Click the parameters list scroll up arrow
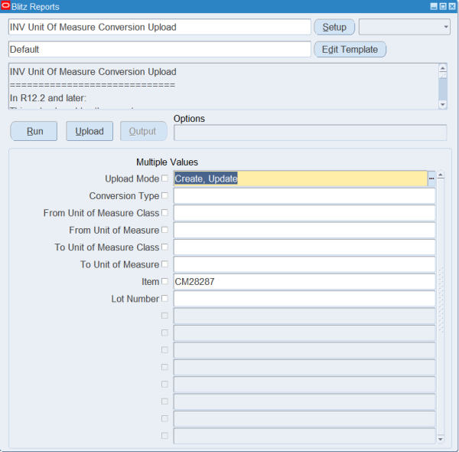Image resolution: width=459 pixels, height=452 pixels. (x=441, y=175)
